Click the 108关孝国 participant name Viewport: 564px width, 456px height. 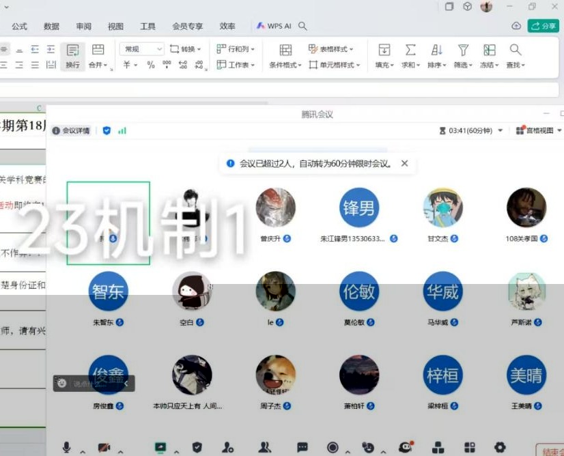(522, 238)
